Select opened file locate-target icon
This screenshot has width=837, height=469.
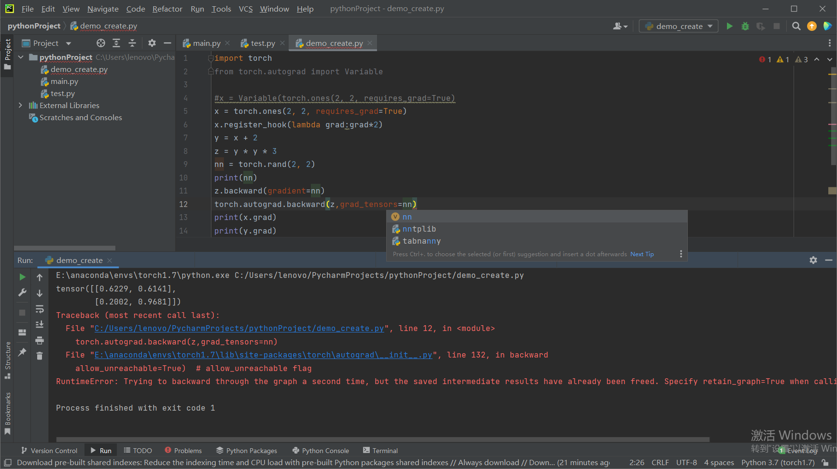pos(101,43)
